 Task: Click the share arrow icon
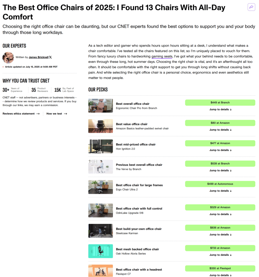coord(251,7)
